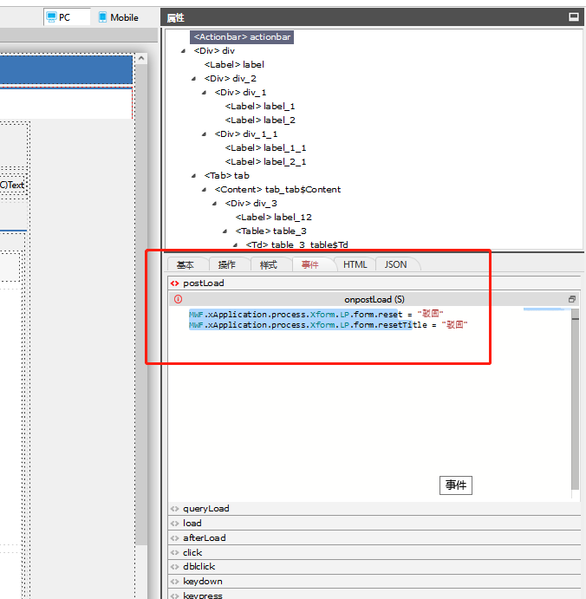Switch to the 基本 tab
The image size is (586, 599).
[186, 264]
